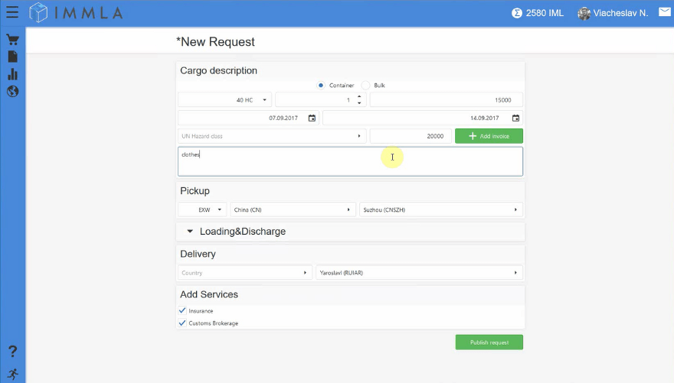Click the Add Services heading
Viewport: 674px width, 383px height.
pyautogui.click(x=209, y=294)
